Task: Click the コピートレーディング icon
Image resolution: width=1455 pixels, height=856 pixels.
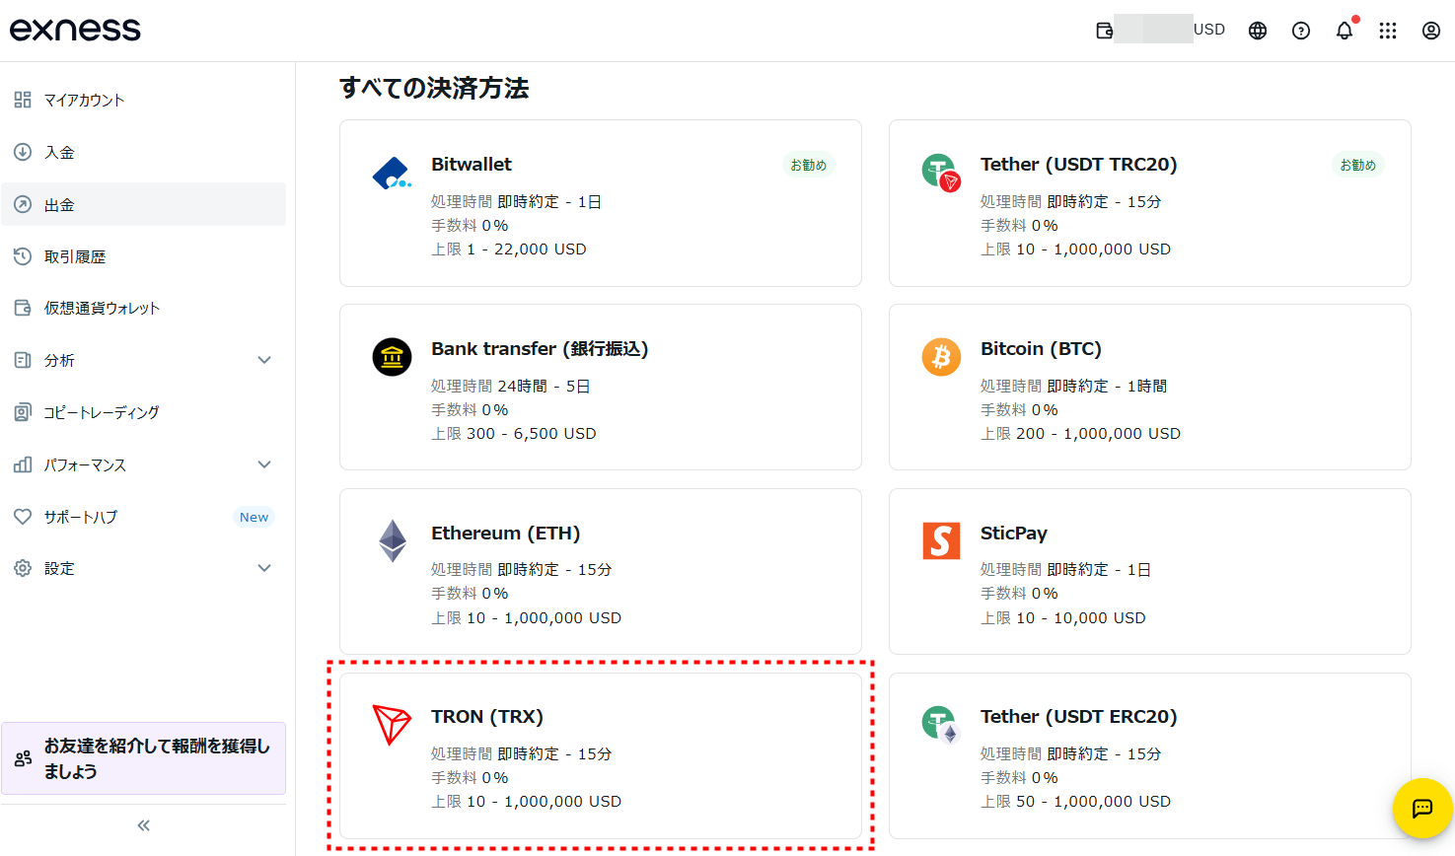Action: (x=23, y=412)
